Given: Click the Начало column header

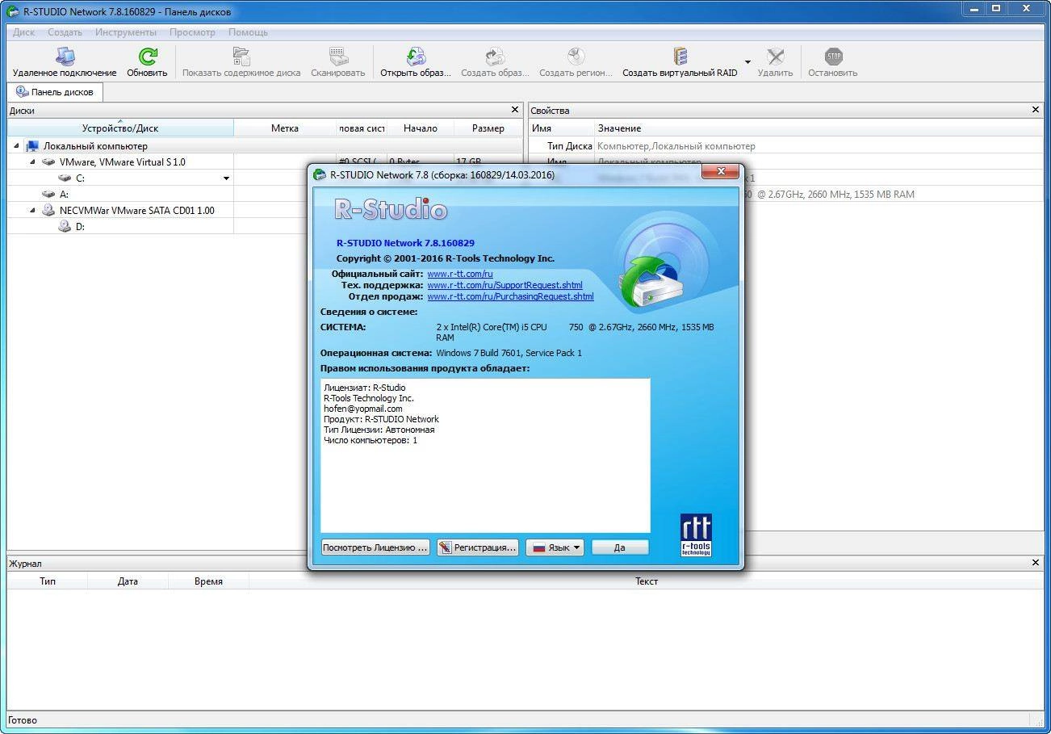Looking at the screenshot, I should (420, 128).
